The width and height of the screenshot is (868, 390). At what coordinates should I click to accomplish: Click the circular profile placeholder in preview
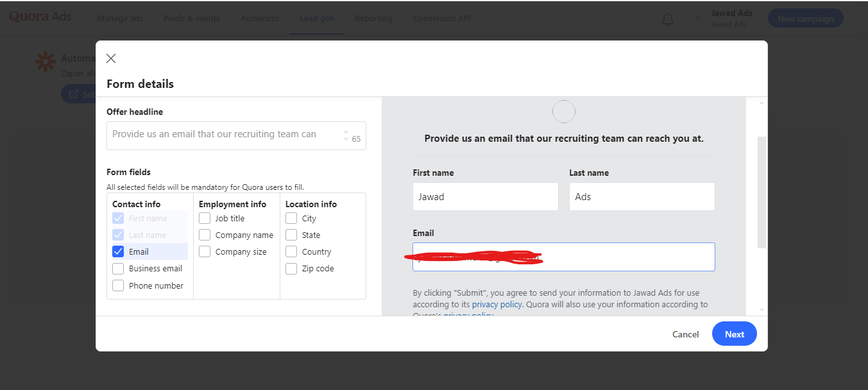pos(563,112)
